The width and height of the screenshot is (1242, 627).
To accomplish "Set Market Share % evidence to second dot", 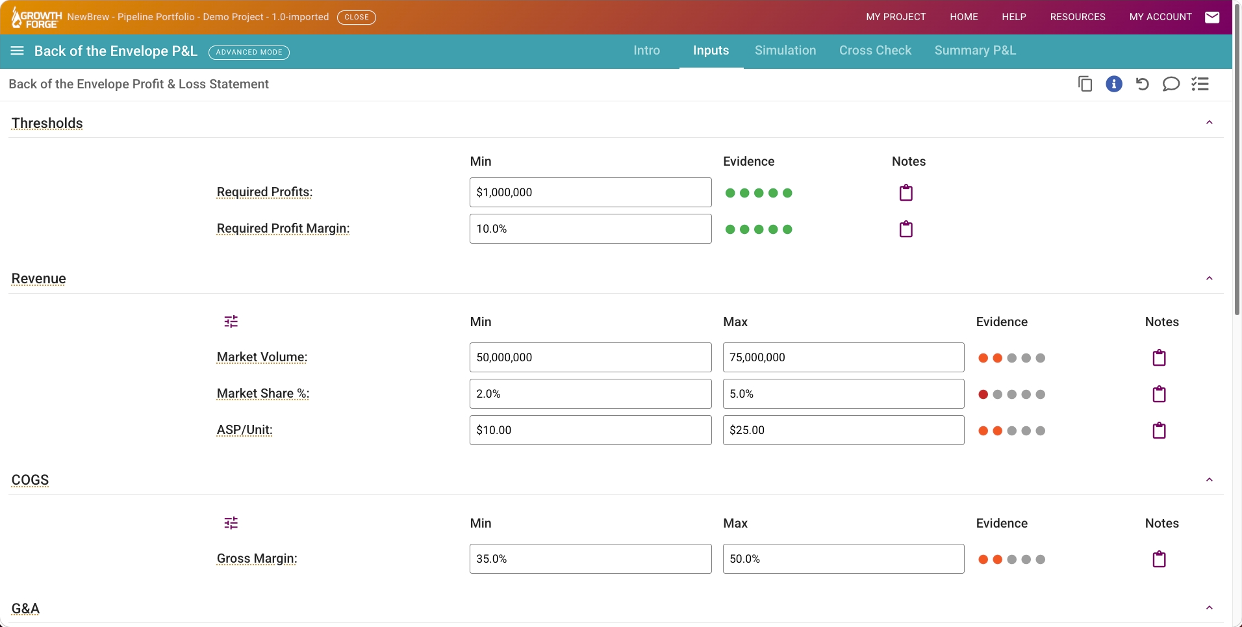I will (x=998, y=394).
